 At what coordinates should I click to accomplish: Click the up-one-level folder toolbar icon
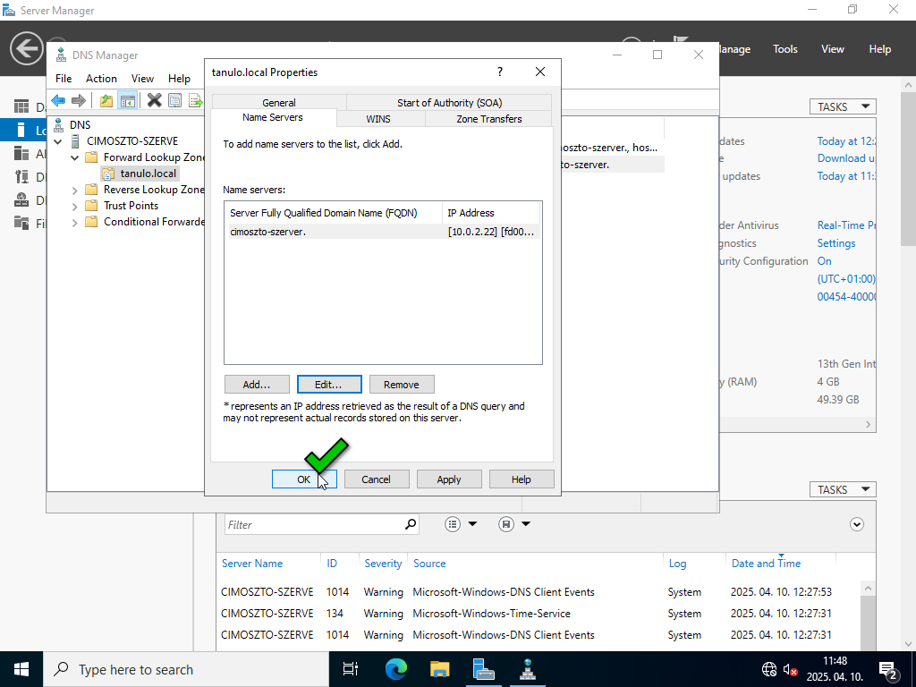[106, 100]
